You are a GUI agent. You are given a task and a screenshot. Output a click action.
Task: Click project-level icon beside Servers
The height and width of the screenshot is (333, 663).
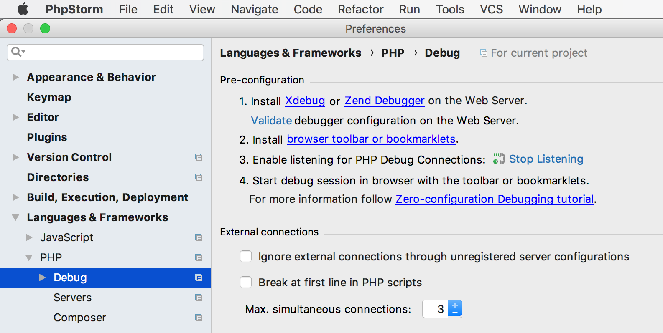(199, 298)
